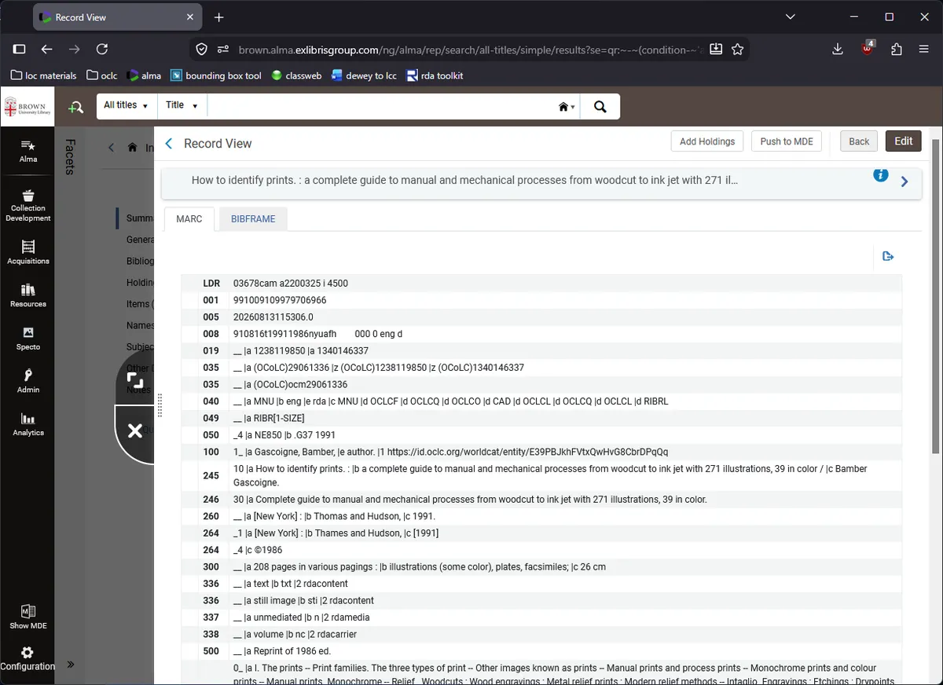Open the Alma main menu
943x685 pixels.
[x=28, y=151]
